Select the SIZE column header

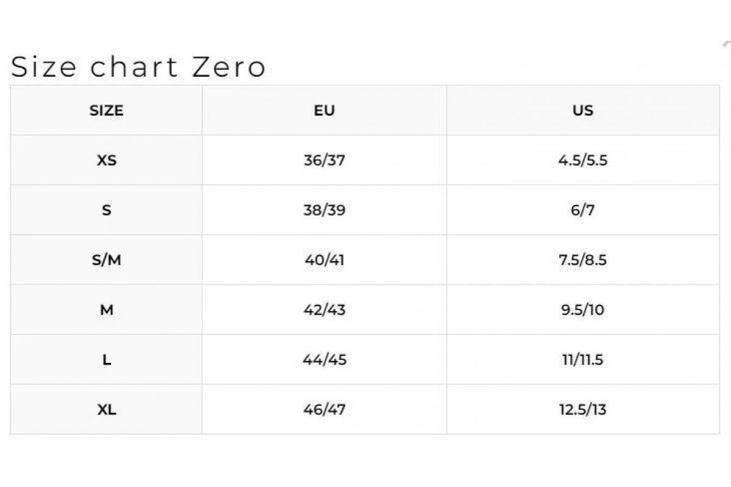[x=107, y=111]
